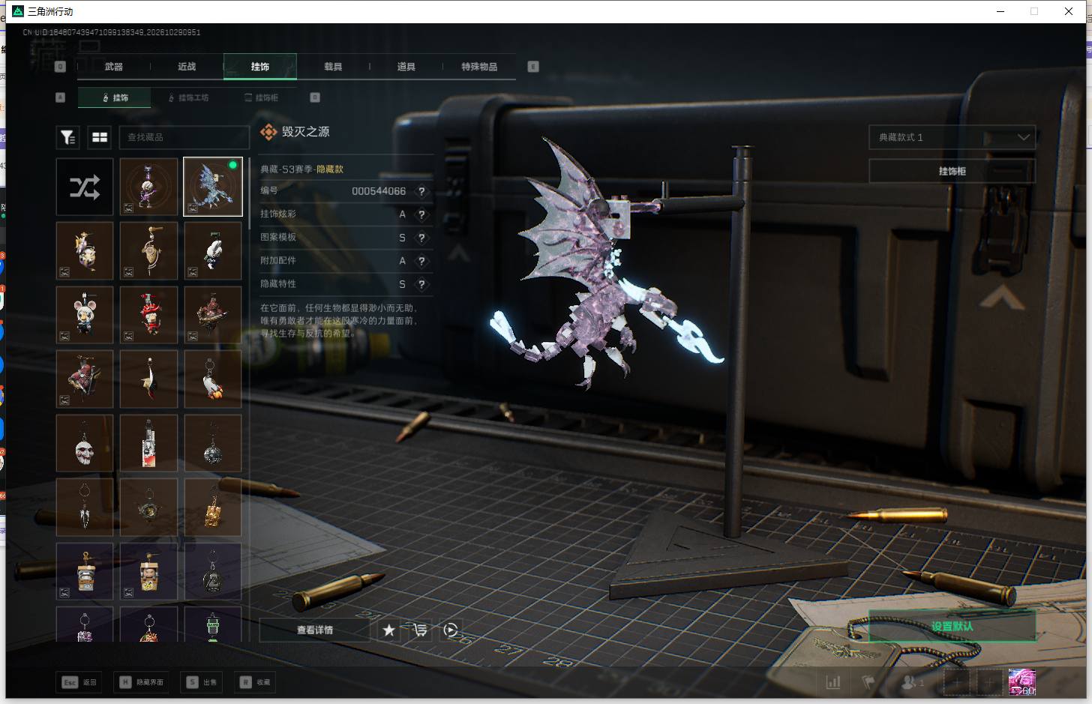The image size is (1092, 704).
Task: Click the pink player avatar
Action: (1022, 682)
